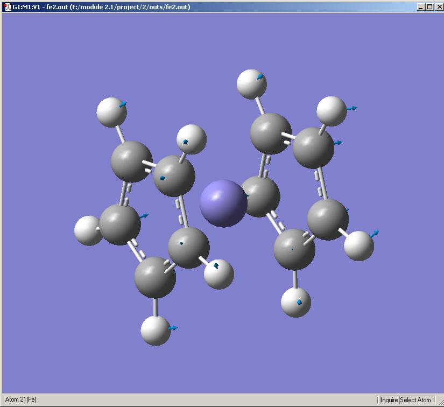Click the hydrogen atom below the right ring
Viewport: 444px width, 407px height.
click(295, 302)
